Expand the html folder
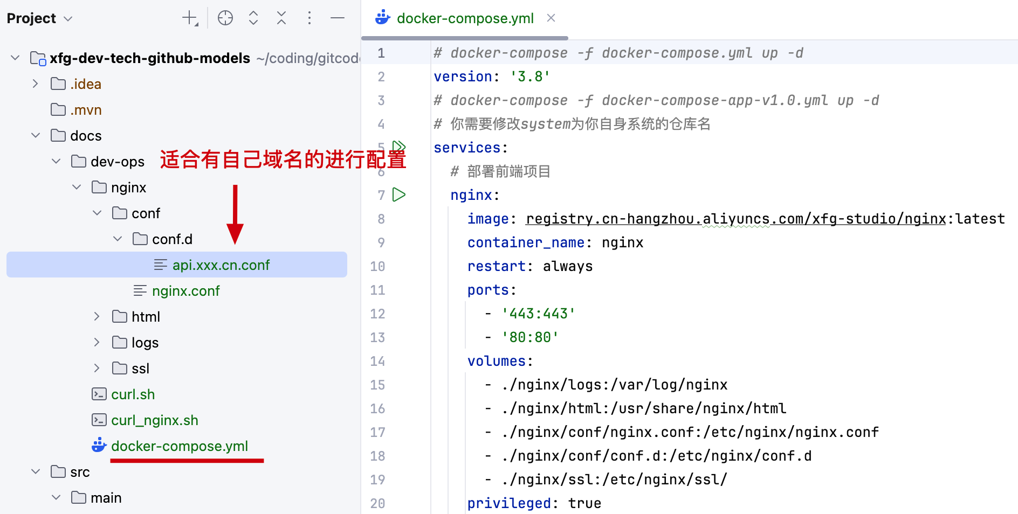The height and width of the screenshot is (514, 1018). [x=97, y=317]
